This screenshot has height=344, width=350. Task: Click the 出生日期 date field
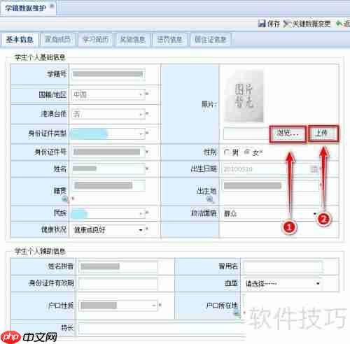[271, 169]
